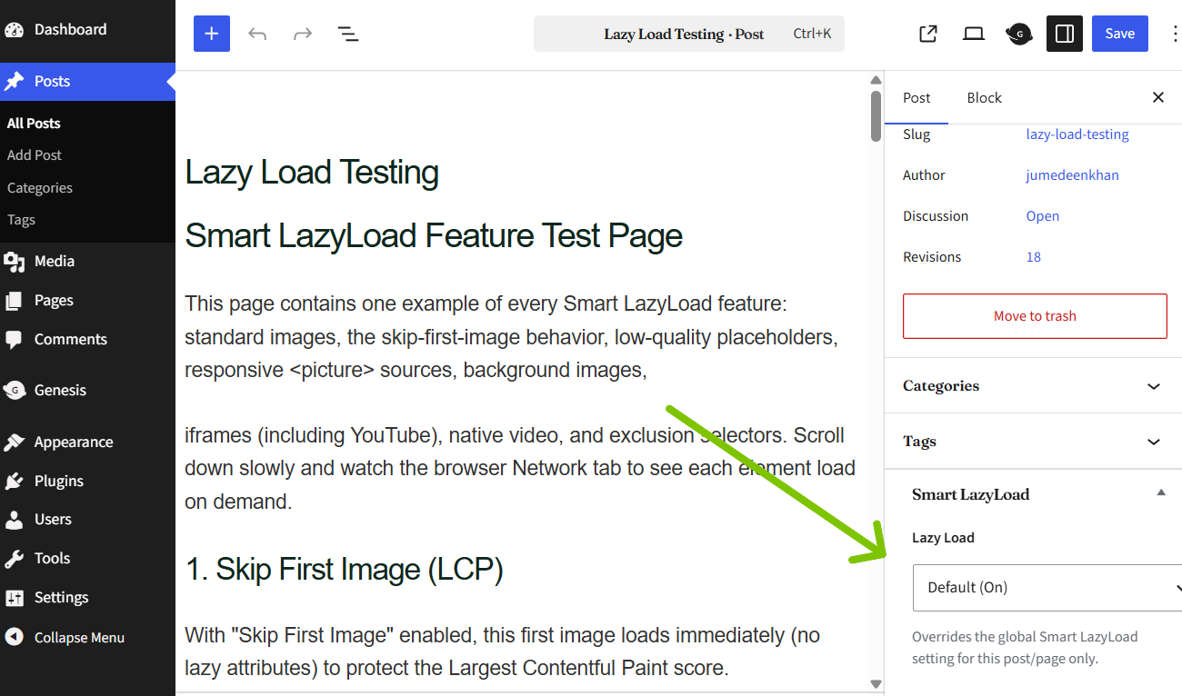
Task: Switch to the Block tab
Action: tap(984, 97)
